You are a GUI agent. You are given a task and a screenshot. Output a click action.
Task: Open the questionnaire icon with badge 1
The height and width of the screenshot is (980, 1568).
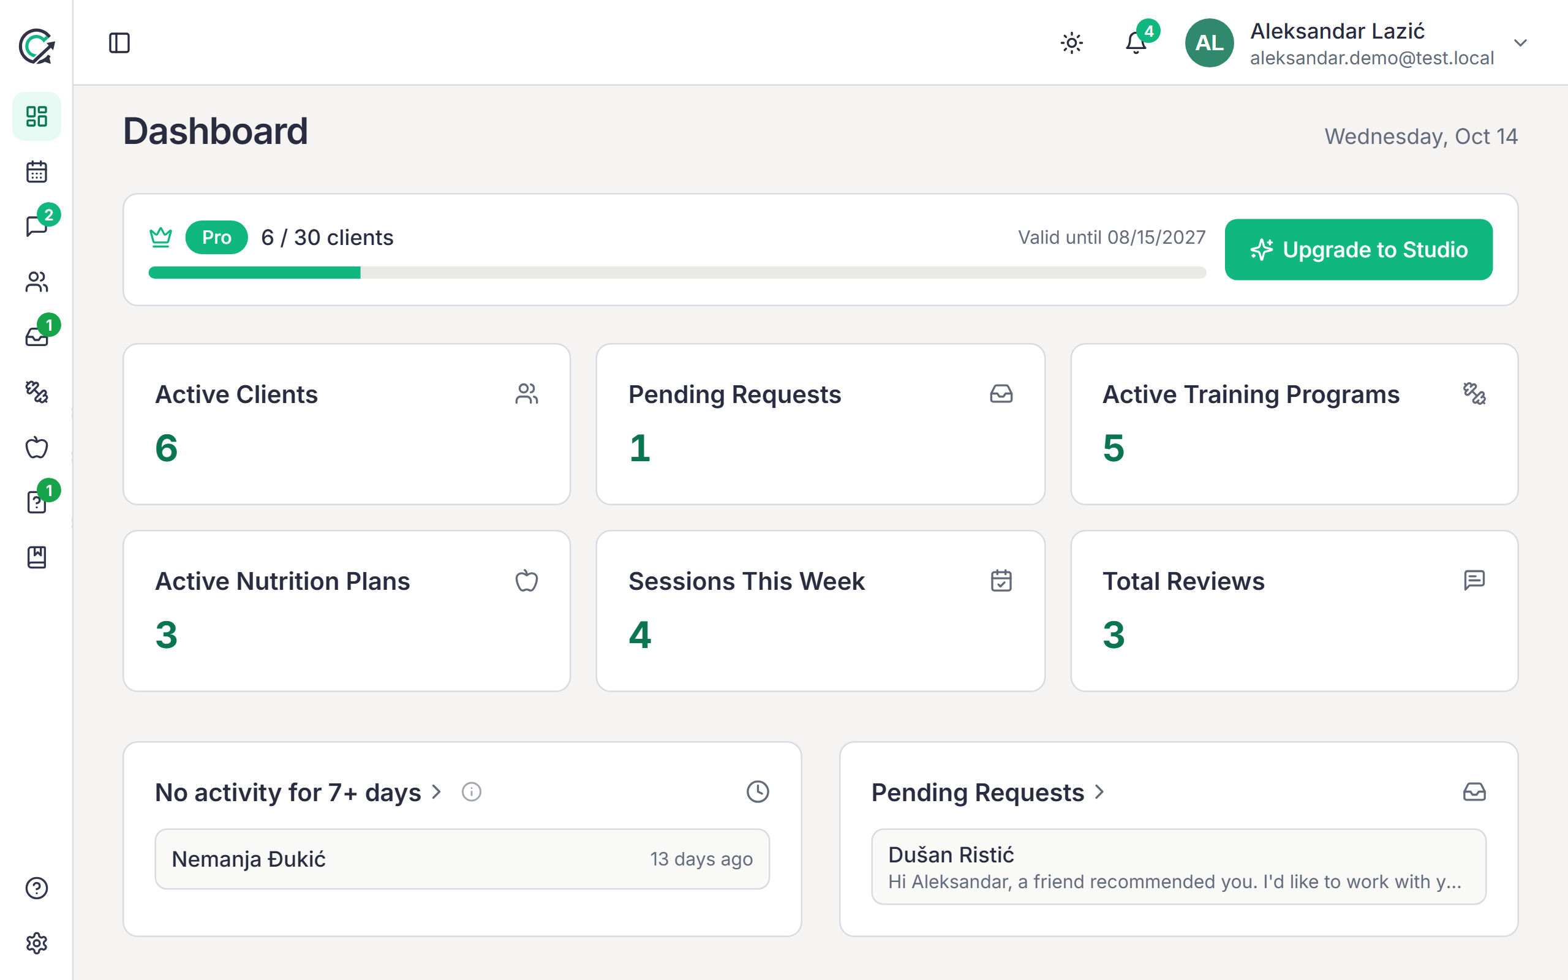point(37,502)
